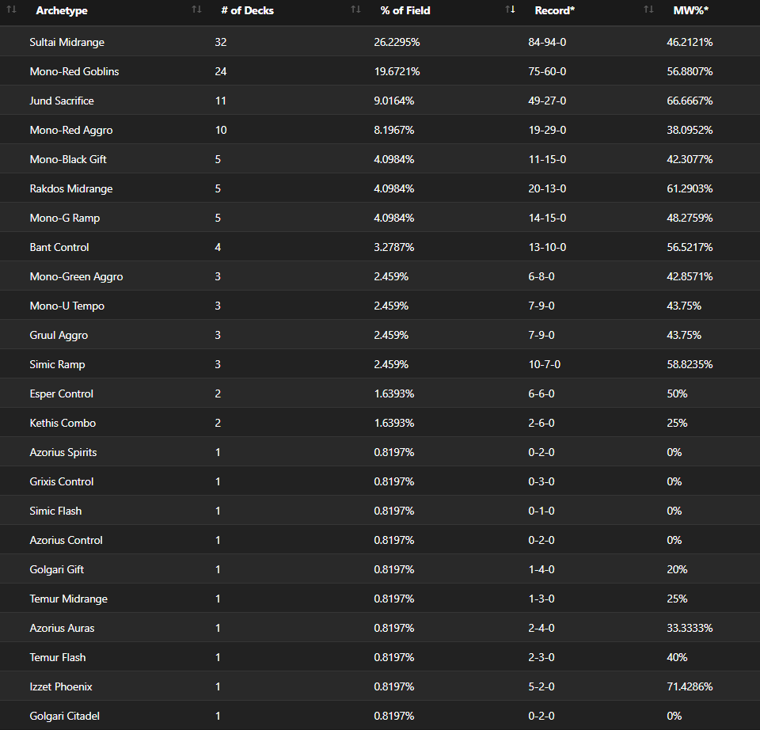Sort table by Archetype column header
Viewport: 760px width, 730px height.
click(62, 10)
